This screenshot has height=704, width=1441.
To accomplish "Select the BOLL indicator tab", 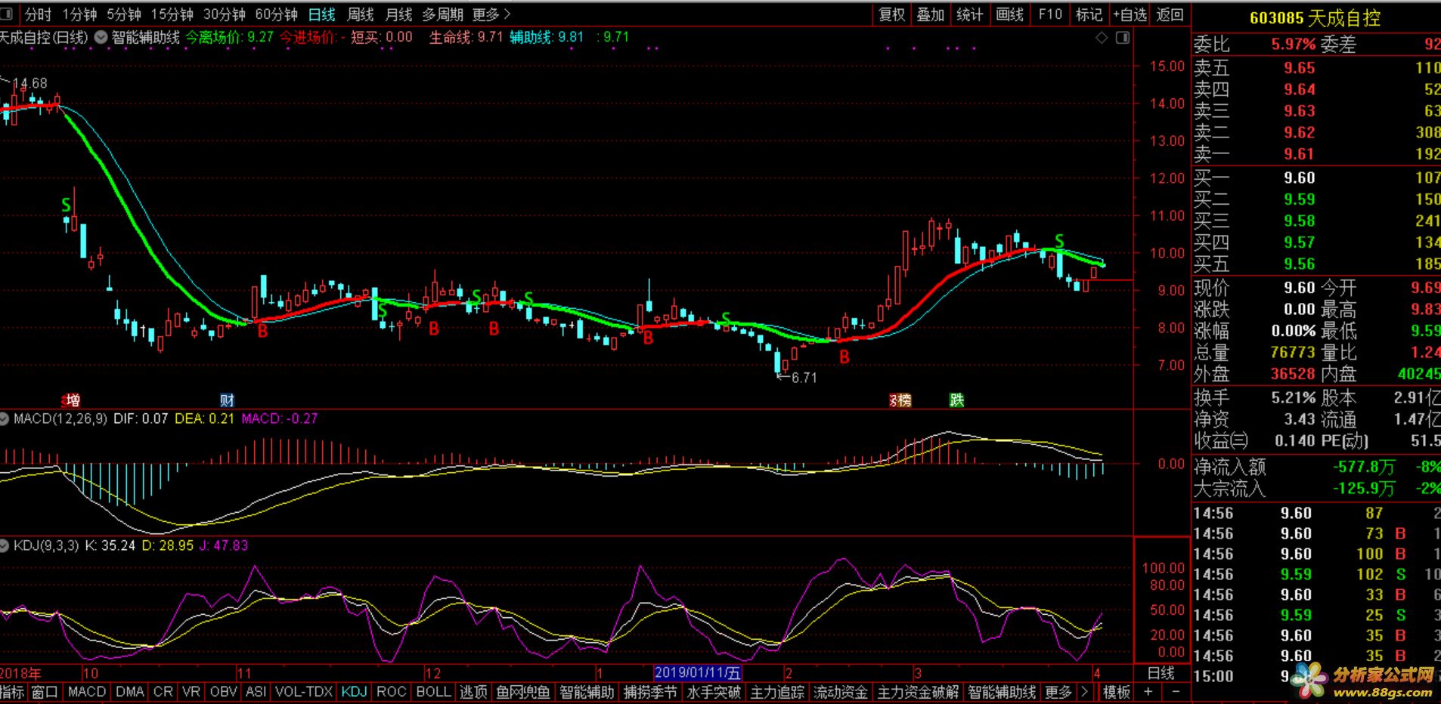I will point(434,692).
